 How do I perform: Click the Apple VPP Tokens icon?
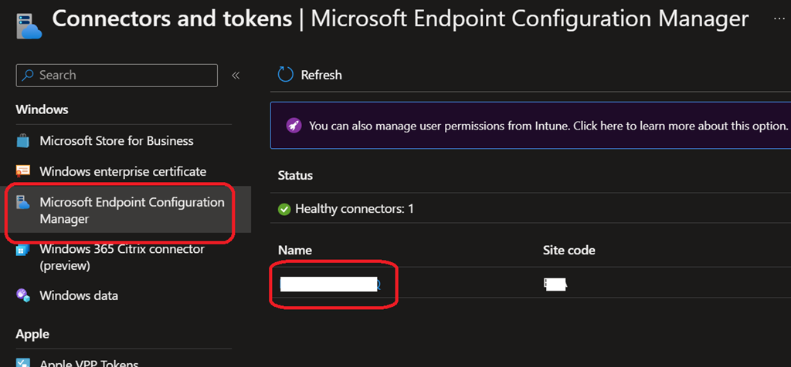24,362
